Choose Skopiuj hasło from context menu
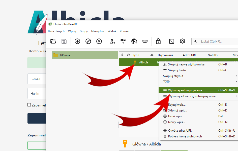The height and width of the screenshot is (151, 238). point(198,70)
